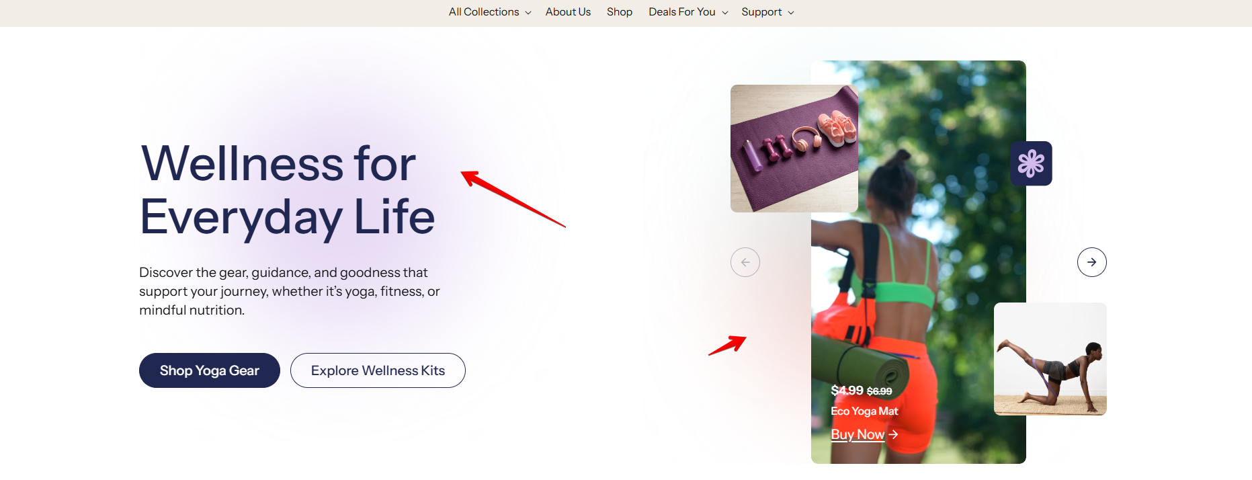The height and width of the screenshot is (480, 1252).
Task: Click the arrow beside Buy Now
Action: point(893,435)
